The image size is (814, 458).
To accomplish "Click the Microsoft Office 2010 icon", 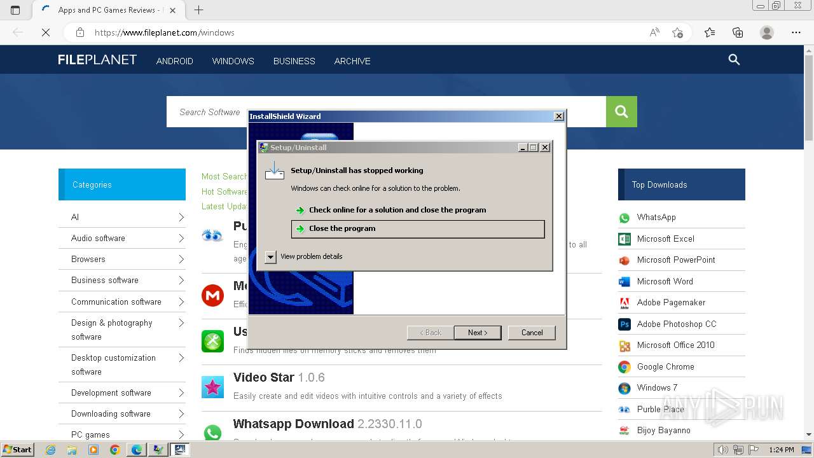I will [624, 345].
